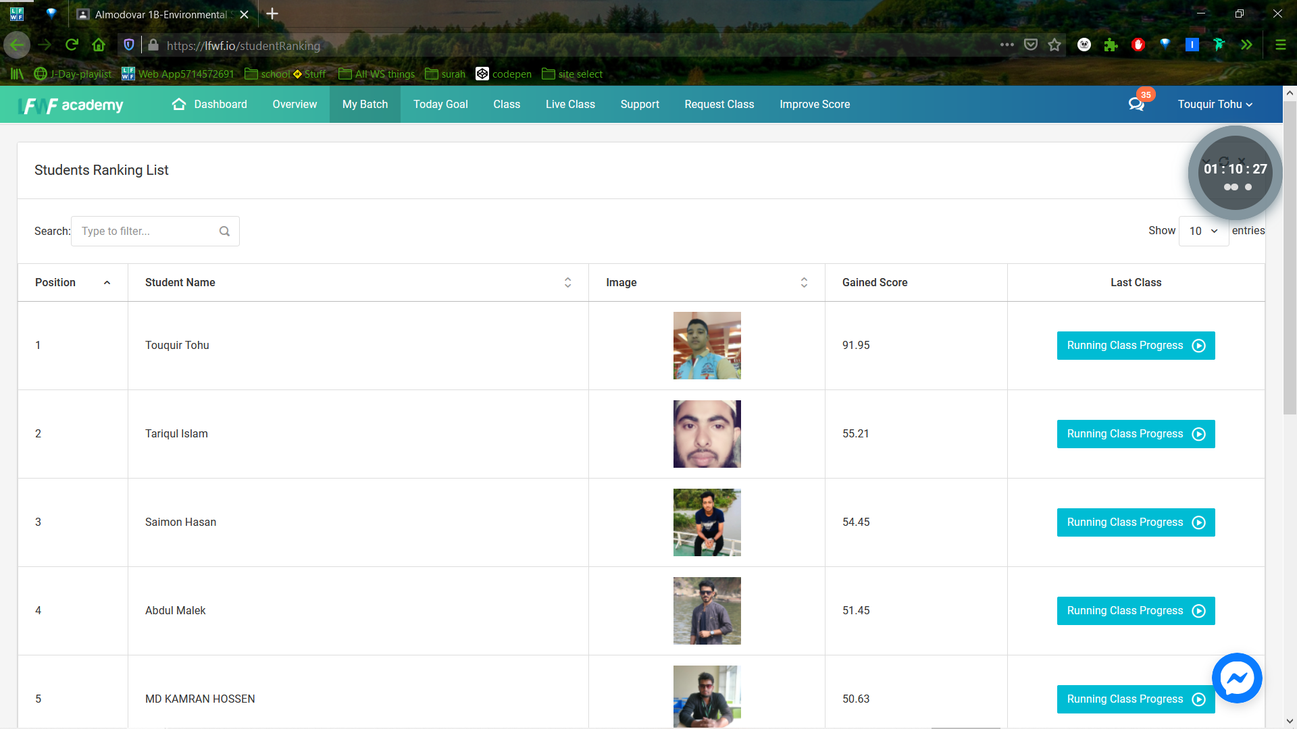Expand more browser extensions chevron
Image resolution: width=1297 pixels, height=729 pixels.
[1246, 45]
